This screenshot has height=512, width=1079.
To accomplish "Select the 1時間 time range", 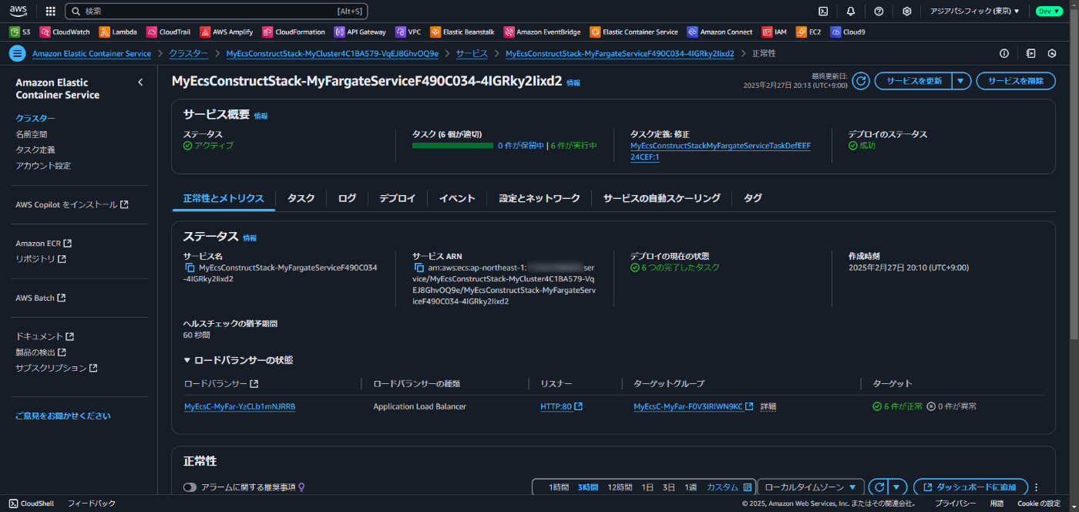I will pyautogui.click(x=559, y=487).
